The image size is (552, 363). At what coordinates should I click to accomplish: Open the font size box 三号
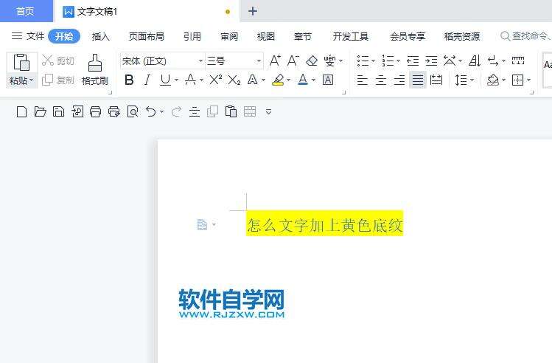(234, 61)
